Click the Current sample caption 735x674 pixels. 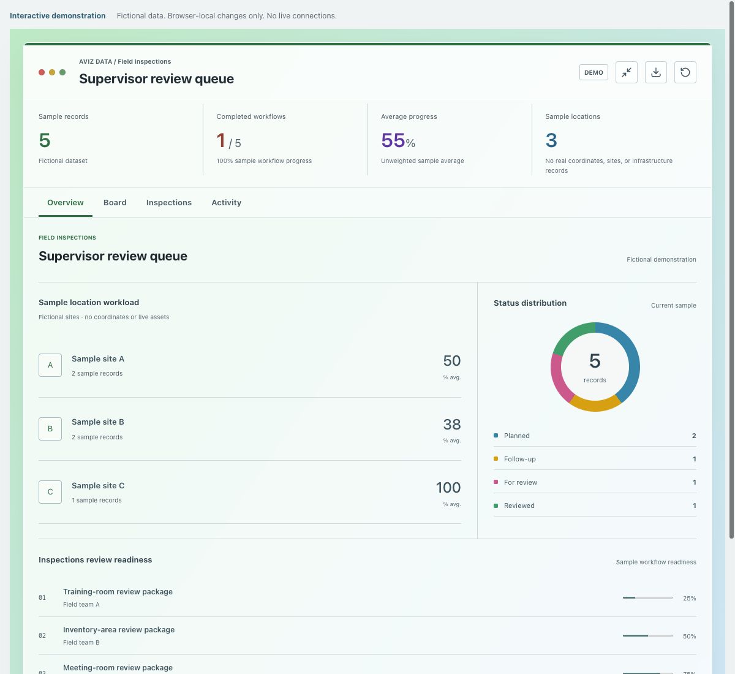tap(674, 305)
